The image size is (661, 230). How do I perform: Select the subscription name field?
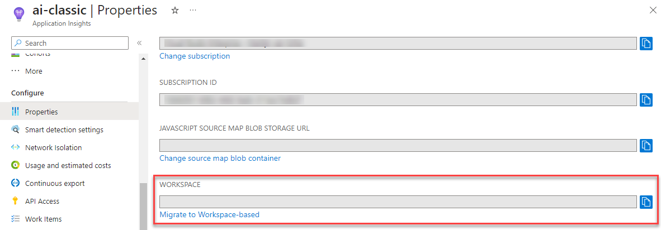point(398,44)
